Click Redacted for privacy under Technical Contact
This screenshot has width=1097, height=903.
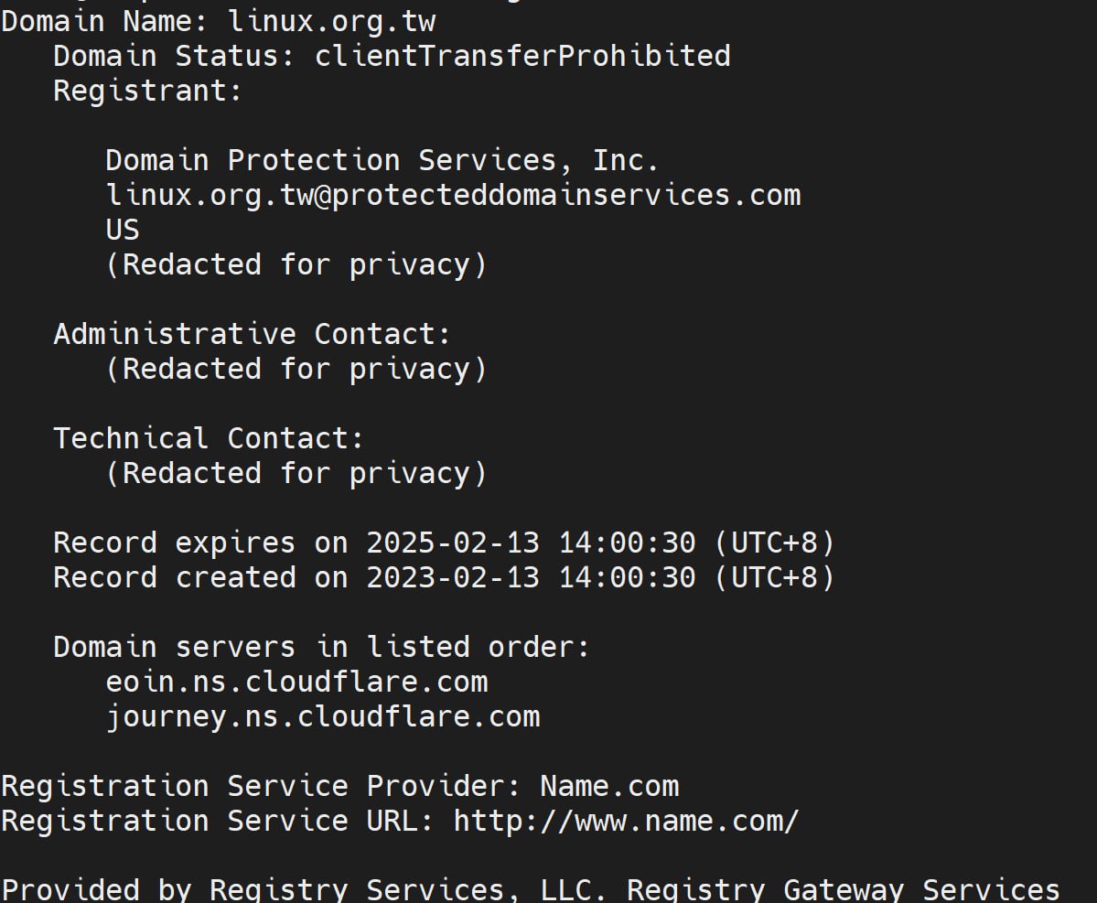point(296,473)
